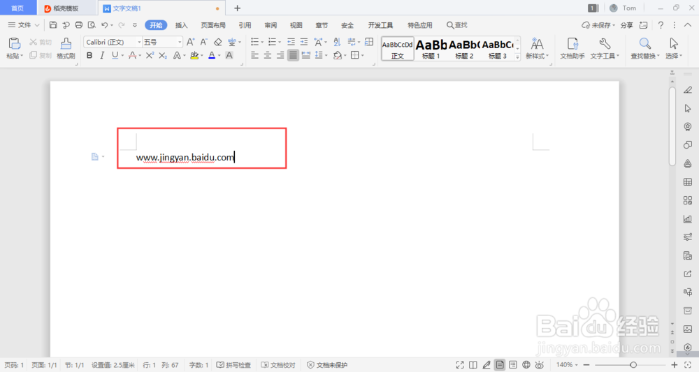Click the chart icon in right sidebar

(688, 218)
